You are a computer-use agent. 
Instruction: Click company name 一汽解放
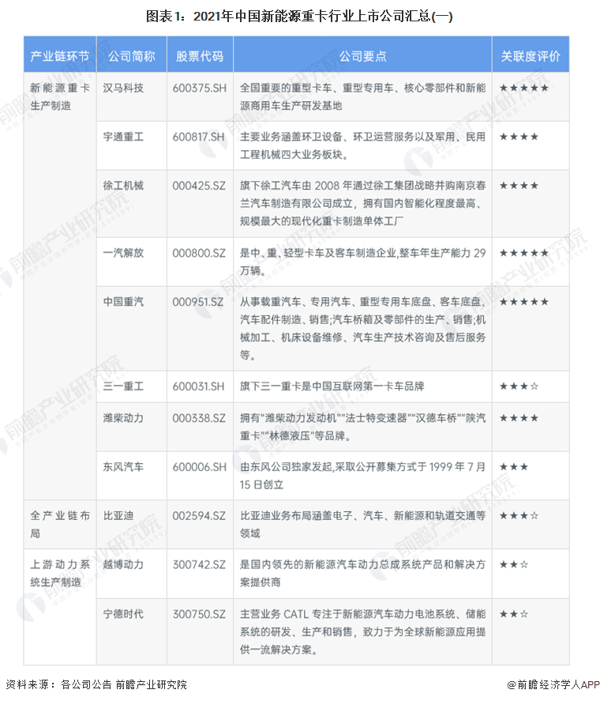tap(123, 253)
